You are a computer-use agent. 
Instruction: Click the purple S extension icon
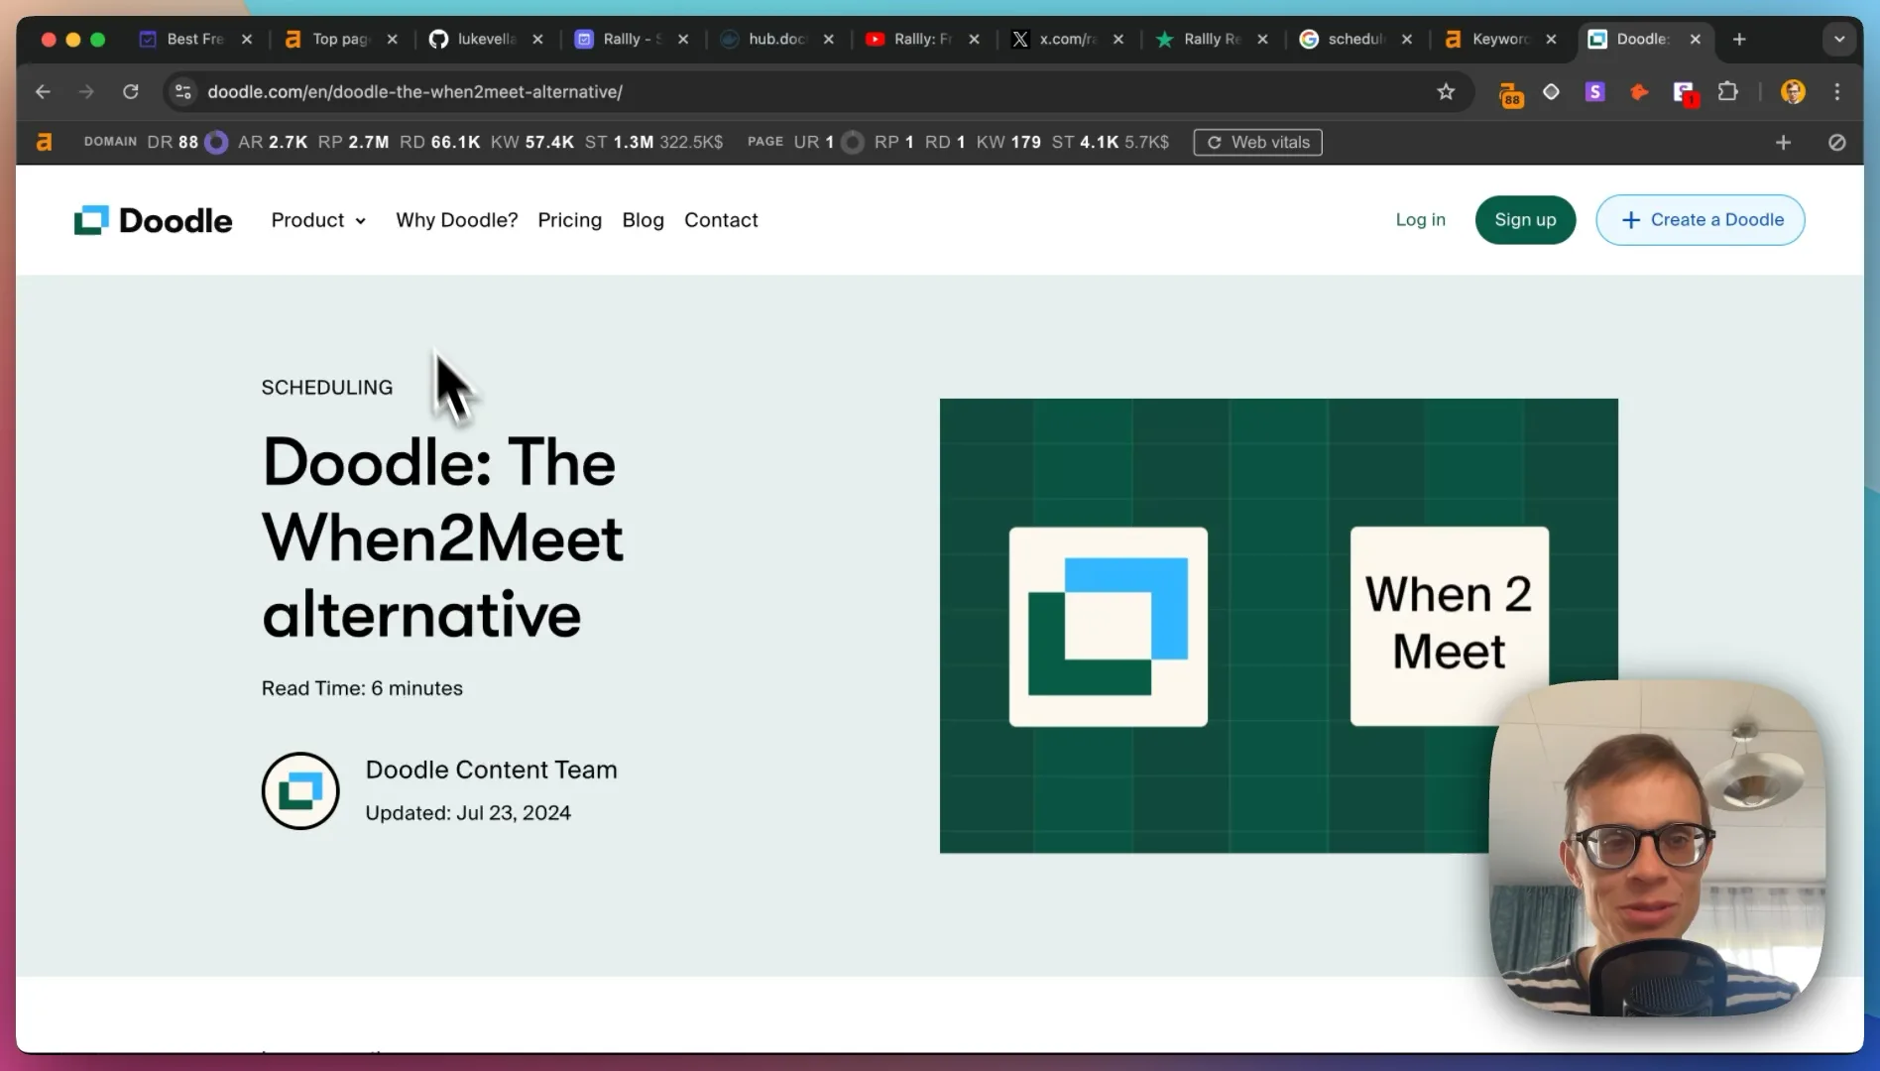click(x=1594, y=91)
